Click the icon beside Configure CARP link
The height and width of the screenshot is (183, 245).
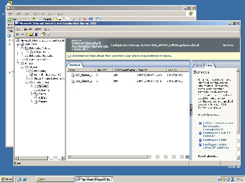point(200,140)
